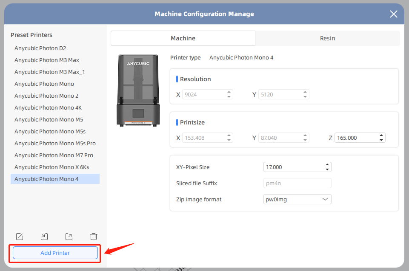409x271 pixels.
Task: Select Anycubic Photon Mono 2 printer
Action: 55,96
